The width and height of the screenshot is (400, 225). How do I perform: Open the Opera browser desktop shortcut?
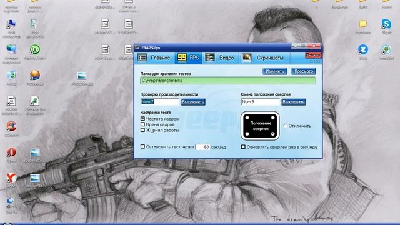11,154
